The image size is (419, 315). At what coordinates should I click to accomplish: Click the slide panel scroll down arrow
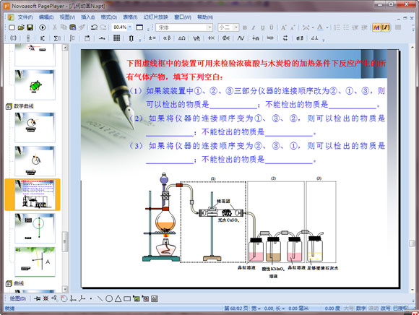tap(65, 289)
